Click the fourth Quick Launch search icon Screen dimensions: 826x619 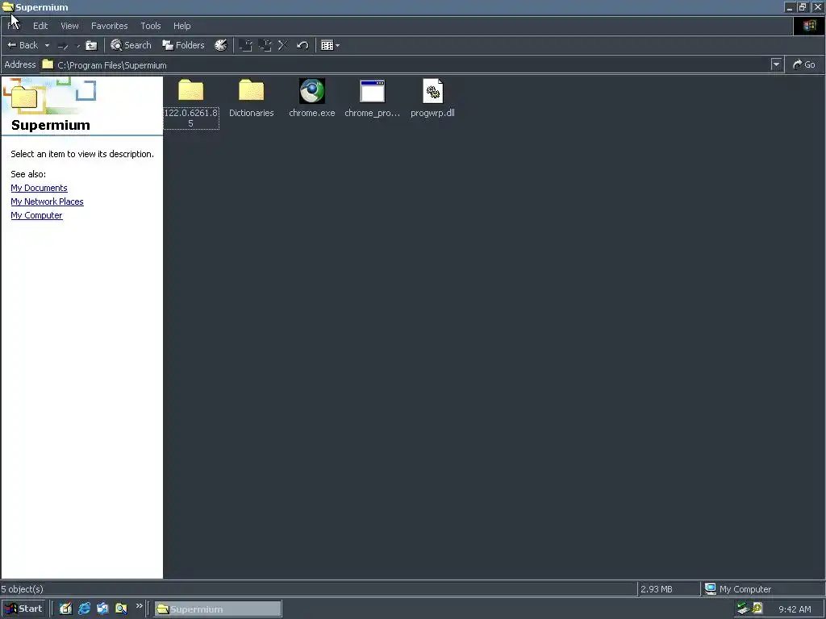click(121, 609)
